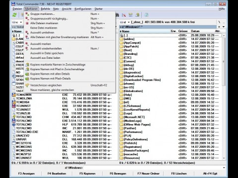Open command line history dropdown

[224, 168]
